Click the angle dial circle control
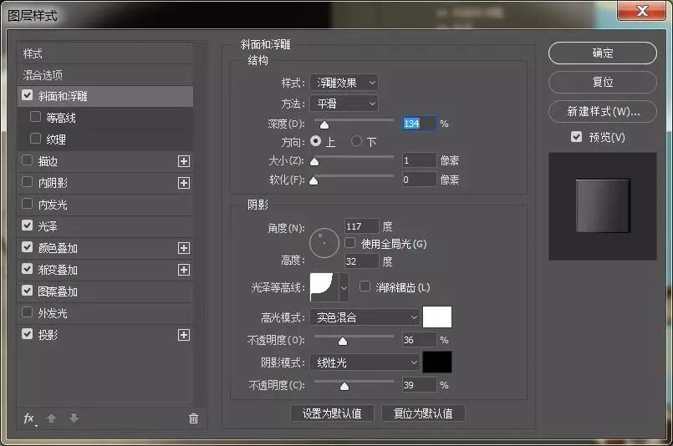This screenshot has width=673, height=446. 324,243
